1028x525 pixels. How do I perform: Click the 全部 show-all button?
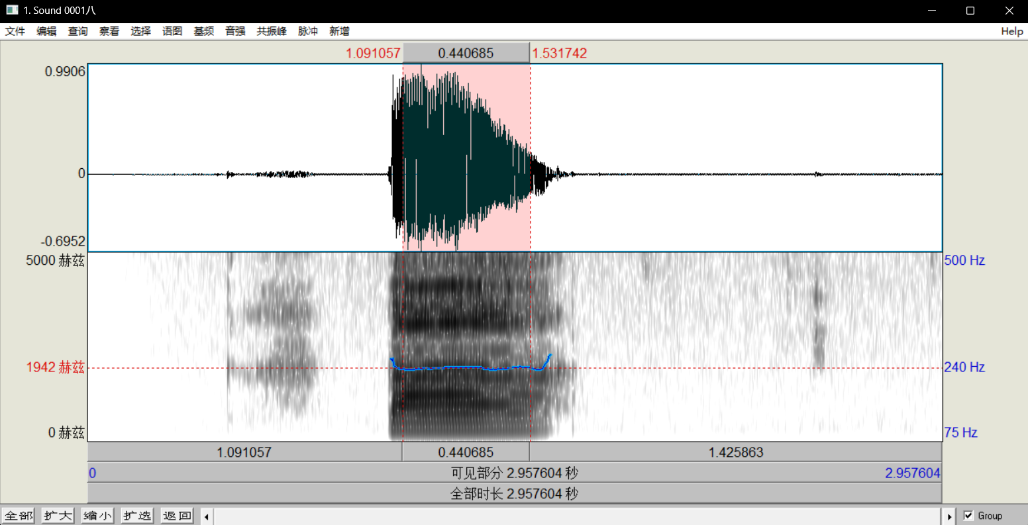(19, 516)
